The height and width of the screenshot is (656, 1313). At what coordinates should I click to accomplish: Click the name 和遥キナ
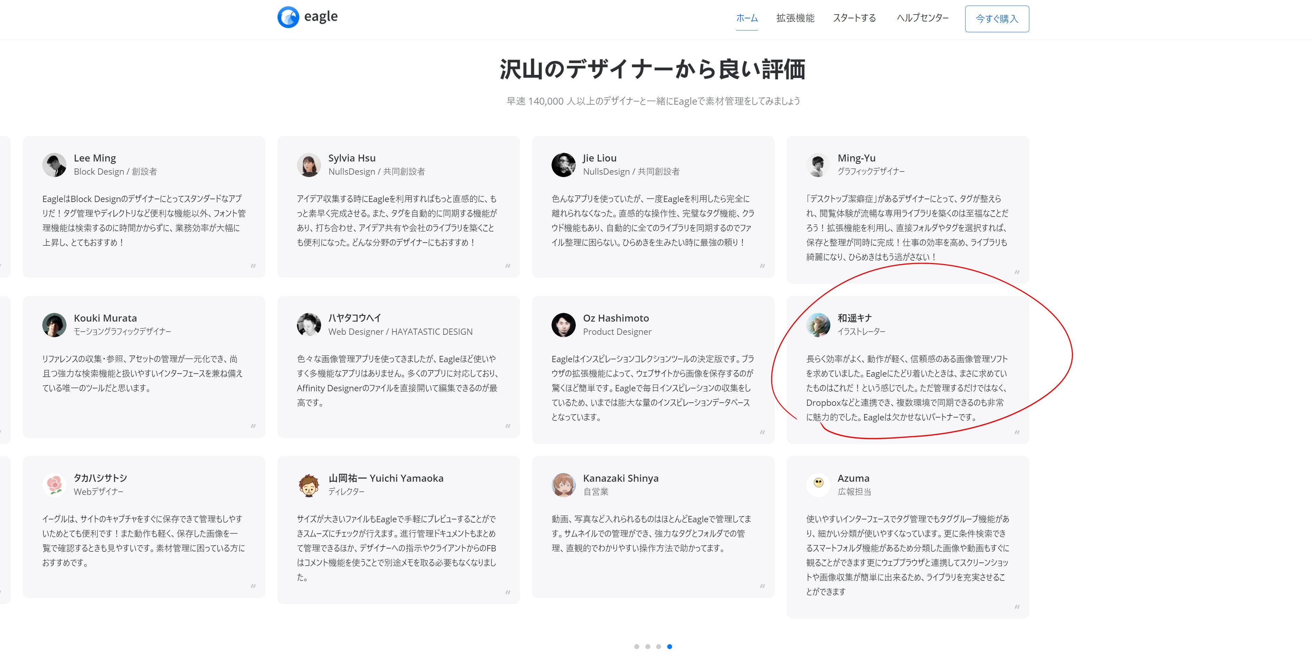point(854,318)
